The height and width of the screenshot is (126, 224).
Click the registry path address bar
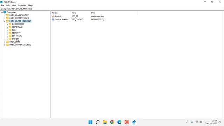112,9
